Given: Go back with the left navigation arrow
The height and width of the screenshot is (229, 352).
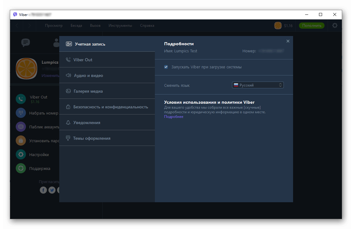Looking at the screenshot, I should 17,26.
